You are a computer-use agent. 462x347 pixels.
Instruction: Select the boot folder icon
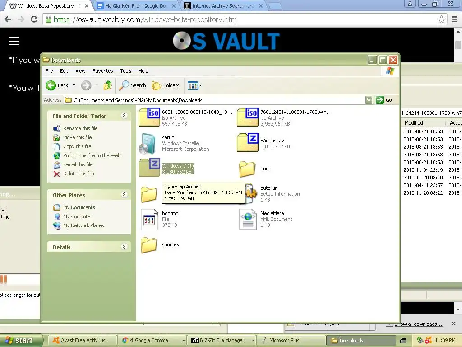click(x=247, y=169)
